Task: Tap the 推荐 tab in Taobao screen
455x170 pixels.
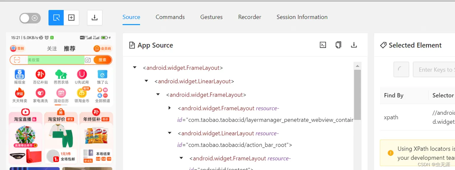Action: pos(70,48)
